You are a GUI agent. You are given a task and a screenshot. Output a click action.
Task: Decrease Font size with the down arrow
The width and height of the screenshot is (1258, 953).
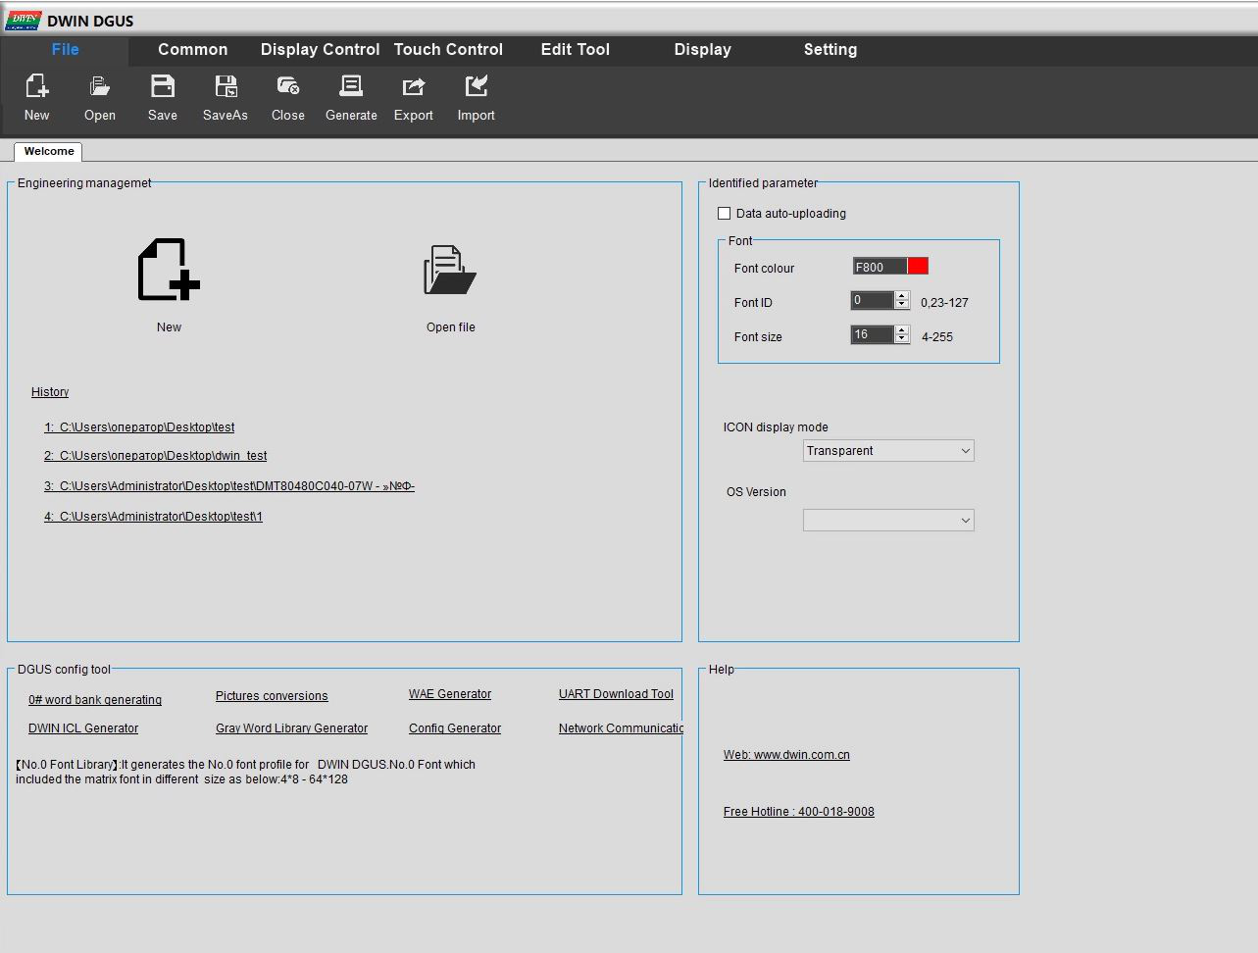point(902,339)
